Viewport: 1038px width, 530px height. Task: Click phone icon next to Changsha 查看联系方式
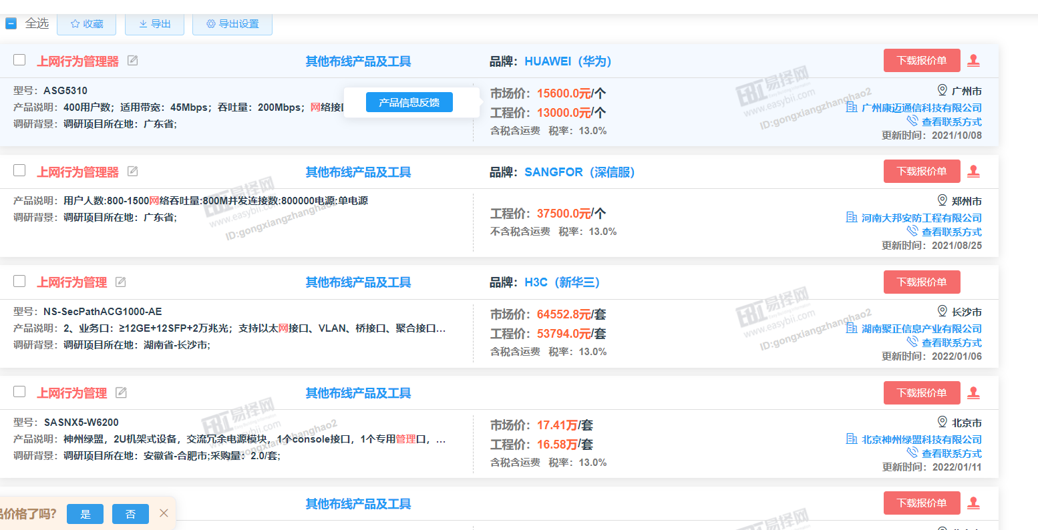(912, 342)
